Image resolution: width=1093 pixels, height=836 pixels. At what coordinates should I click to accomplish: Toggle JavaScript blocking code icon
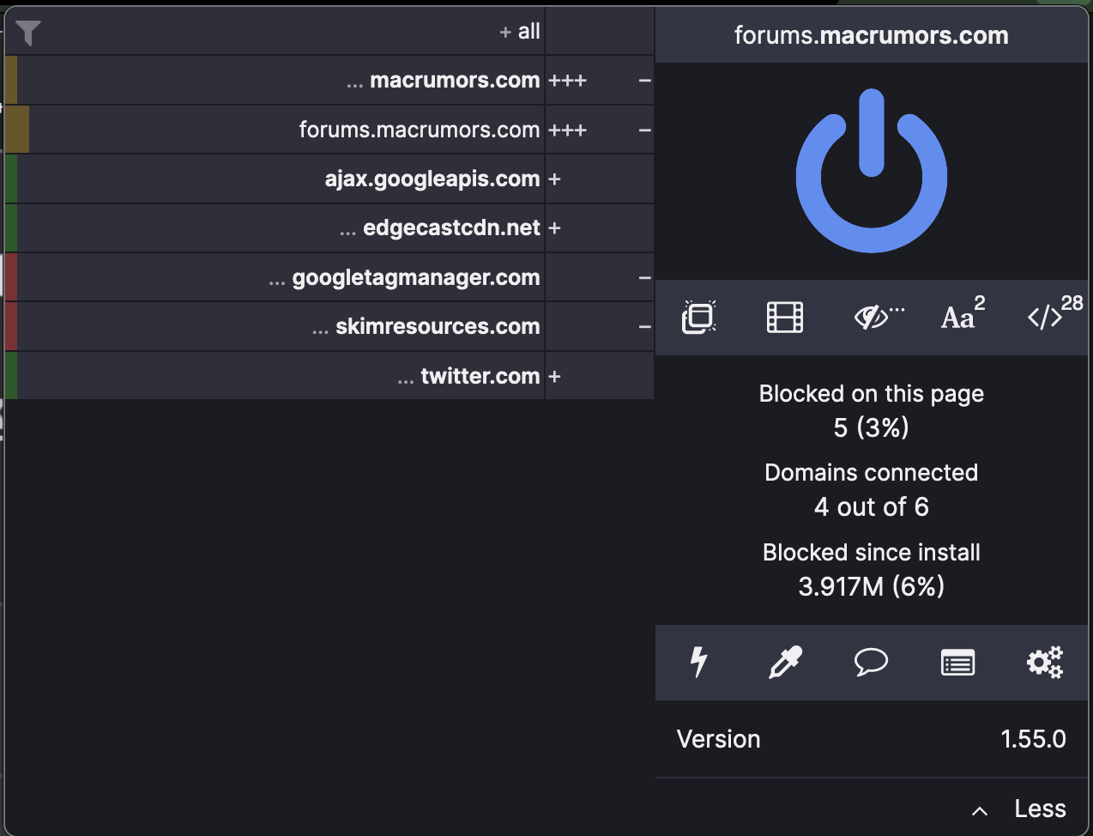coord(1048,318)
